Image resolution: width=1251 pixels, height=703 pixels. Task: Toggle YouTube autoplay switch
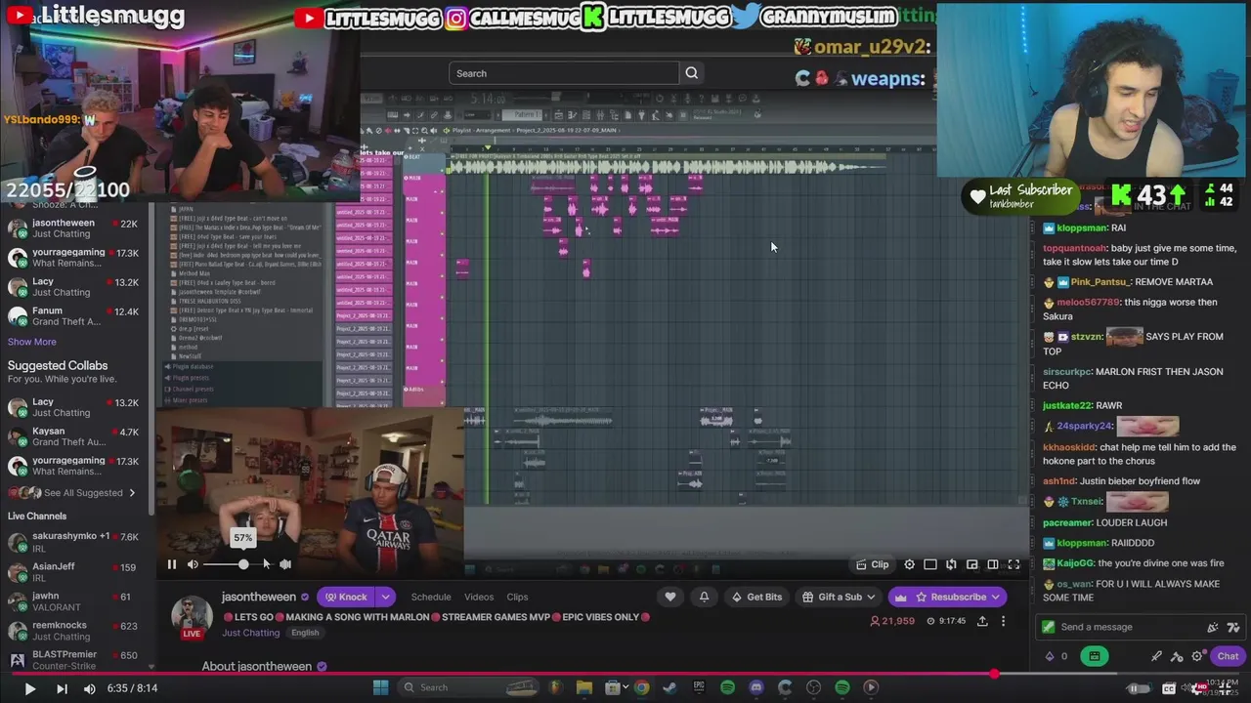(1140, 688)
